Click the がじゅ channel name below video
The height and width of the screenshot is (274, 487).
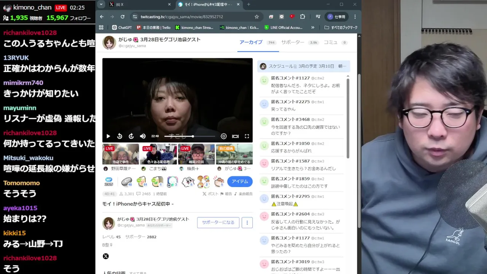[153, 219]
